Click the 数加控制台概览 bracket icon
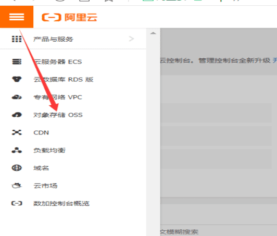Viewport: 277px width, 236px height. click(x=17, y=203)
